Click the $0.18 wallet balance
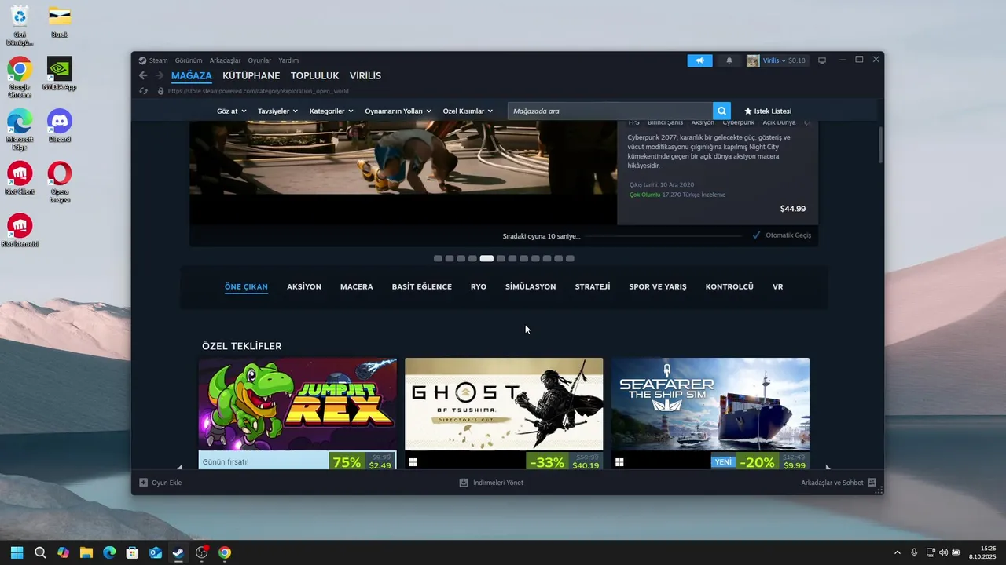Viewport: 1006px width, 565px height. [797, 60]
